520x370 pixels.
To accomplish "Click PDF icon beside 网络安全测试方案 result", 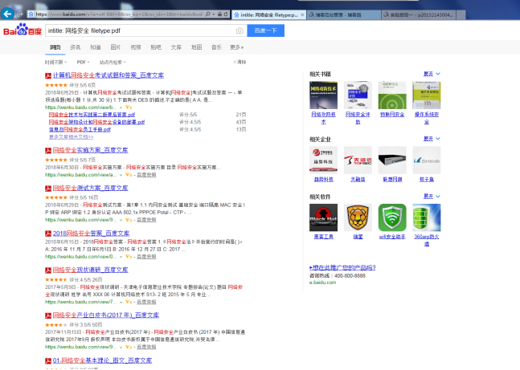I will pyautogui.click(x=48, y=189).
